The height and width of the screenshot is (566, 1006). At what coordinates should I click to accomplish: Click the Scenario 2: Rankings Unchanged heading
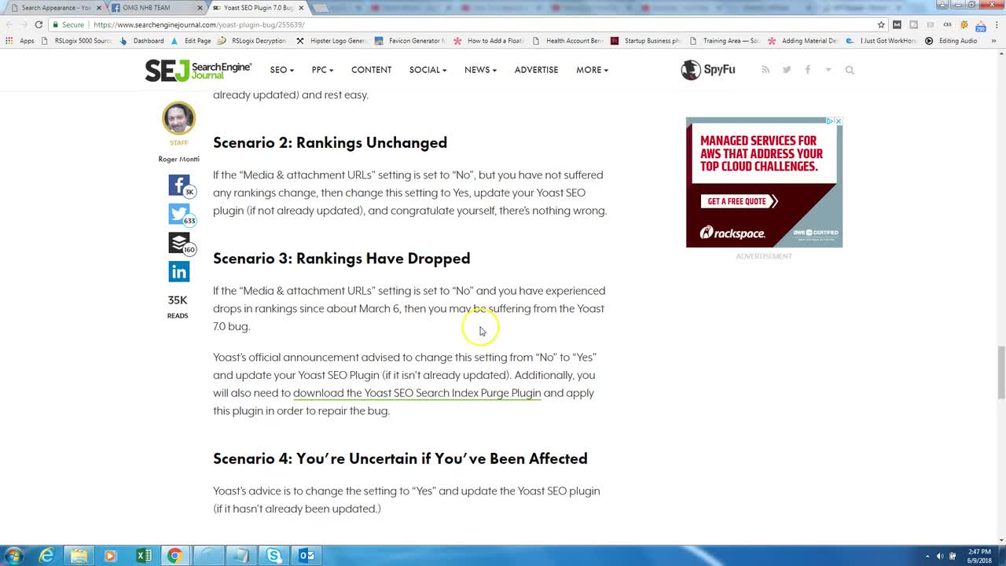330,142
